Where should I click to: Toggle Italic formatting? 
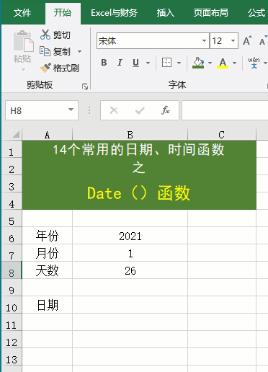[120, 63]
